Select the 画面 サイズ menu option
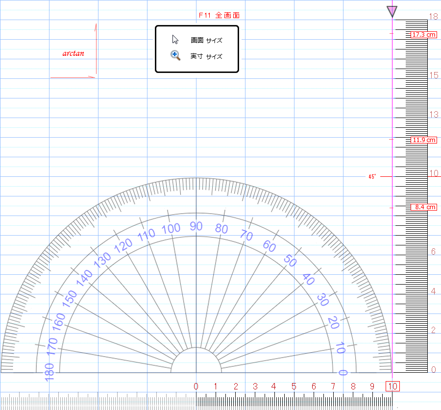Screen dimensions: 441x410 (x=206, y=41)
